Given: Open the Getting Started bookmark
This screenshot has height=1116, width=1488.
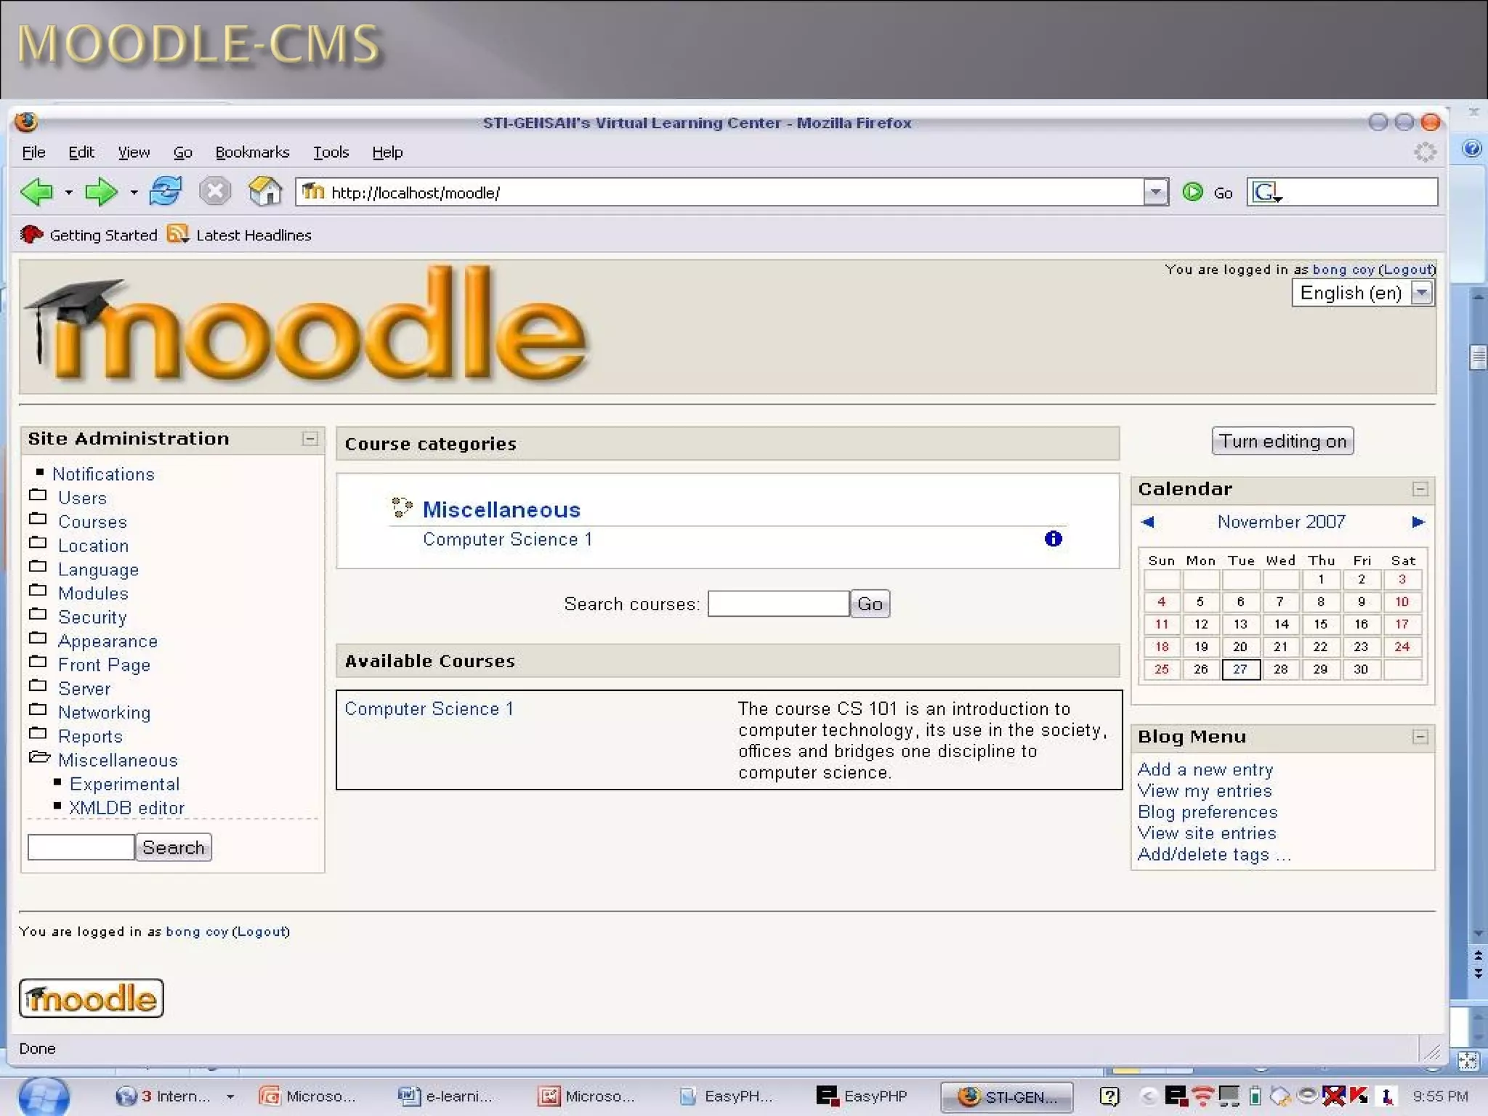Looking at the screenshot, I should pyautogui.click(x=89, y=235).
